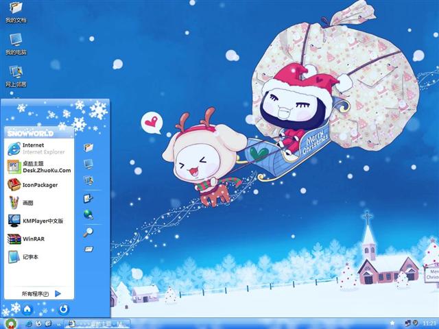The height and width of the screenshot is (329, 439).
Task: Click the third quick launch icon
Action: pyautogui.click(x=48, y=324)
